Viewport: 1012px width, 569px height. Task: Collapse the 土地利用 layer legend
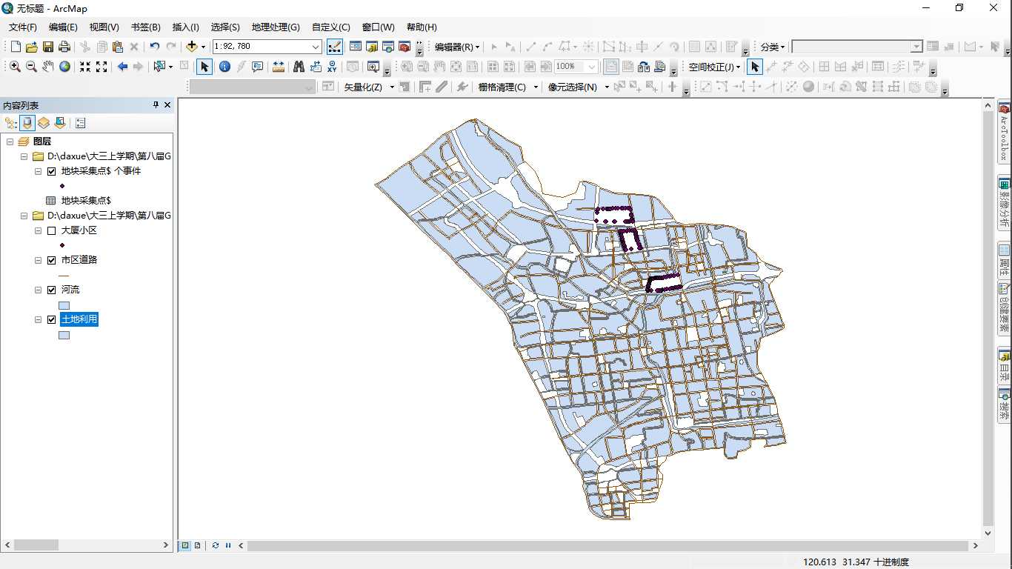[x=38, y=319]
